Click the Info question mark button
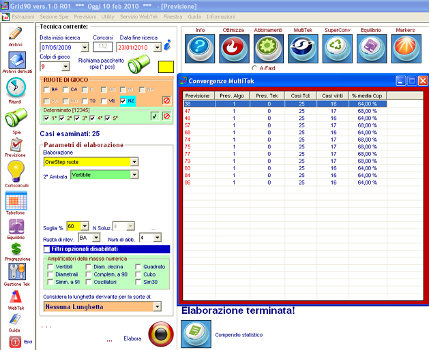This screenshot has width=429, height=350. pos(200,48)
